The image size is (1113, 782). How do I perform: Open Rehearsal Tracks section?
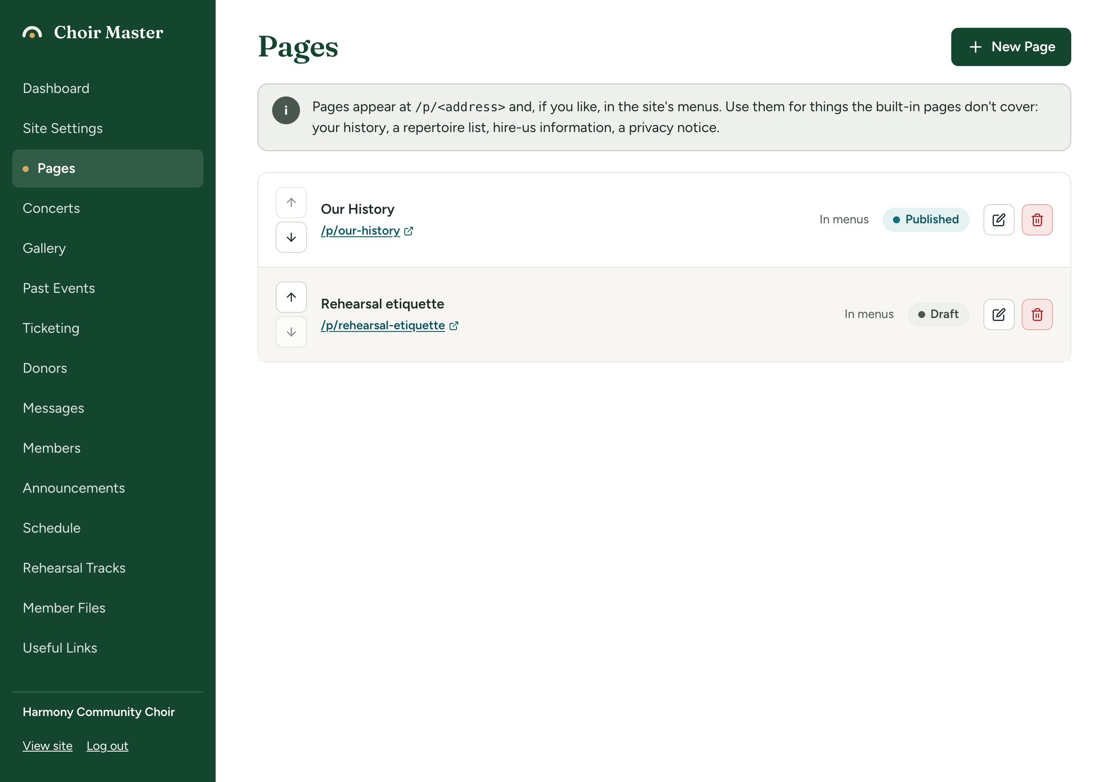108,568
